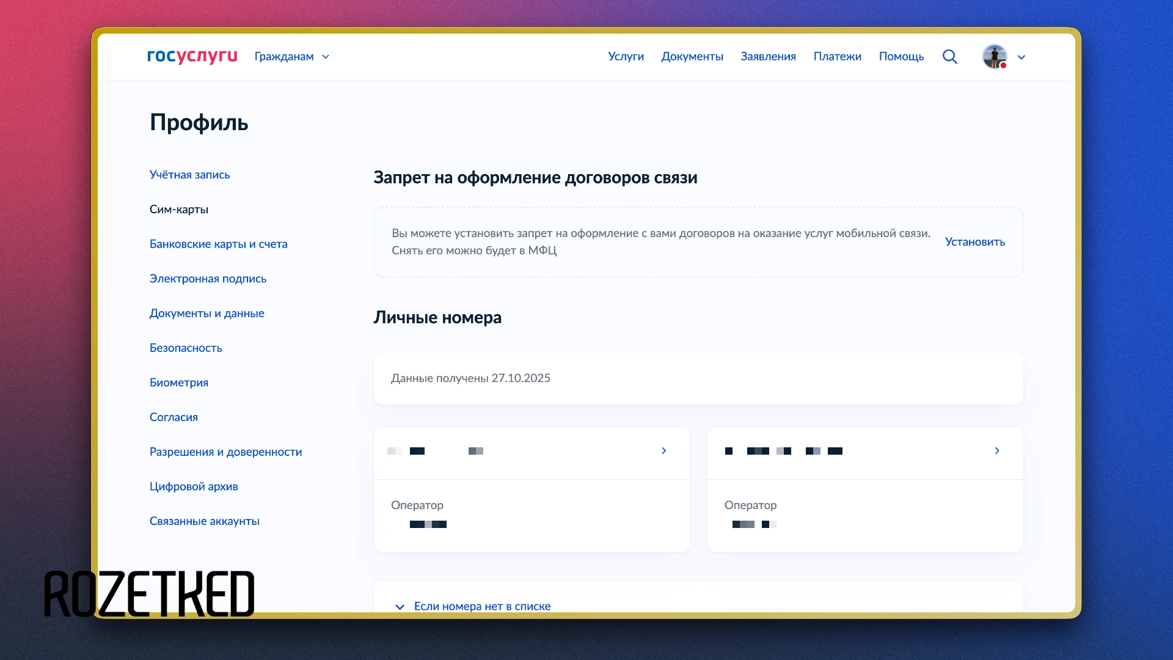Expand 'Если номера нет в списке'
Viewport: 1173px width, 660px height.
(x=481, y=606)
